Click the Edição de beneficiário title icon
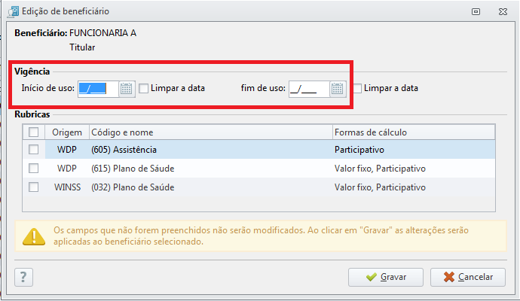 [x=14, y=11]
